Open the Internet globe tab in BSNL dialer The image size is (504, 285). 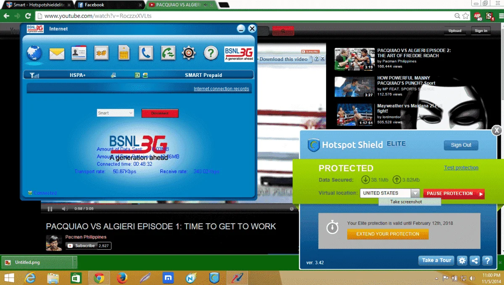point(34,53)
